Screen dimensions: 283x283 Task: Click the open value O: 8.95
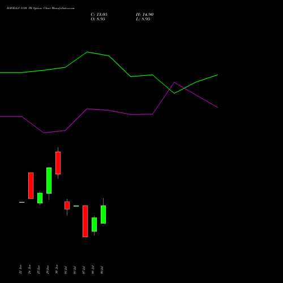click(98, 19)
